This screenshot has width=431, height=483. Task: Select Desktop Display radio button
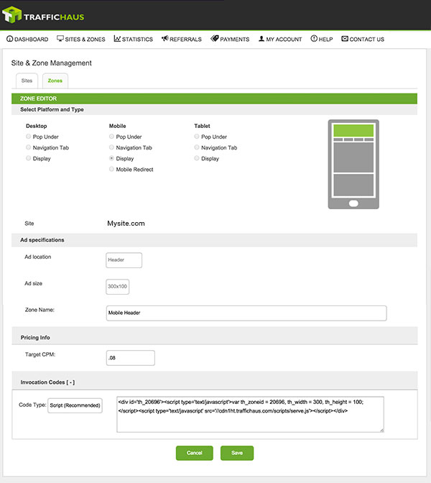28,158
